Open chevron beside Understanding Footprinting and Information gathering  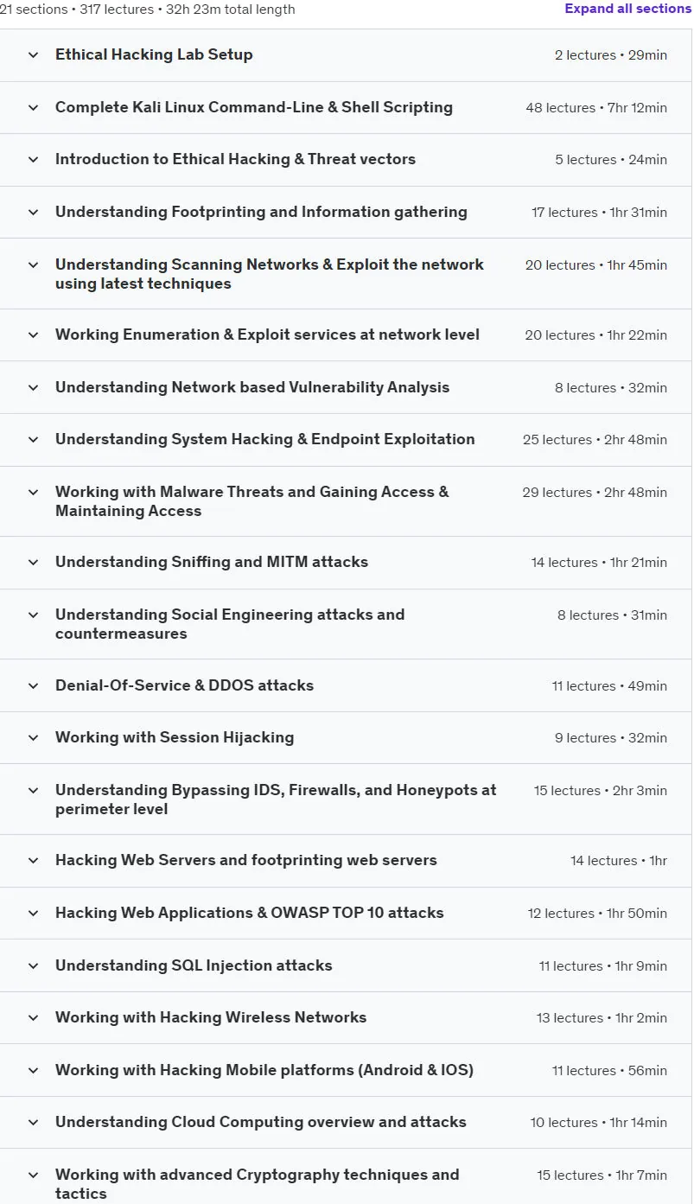33,213
